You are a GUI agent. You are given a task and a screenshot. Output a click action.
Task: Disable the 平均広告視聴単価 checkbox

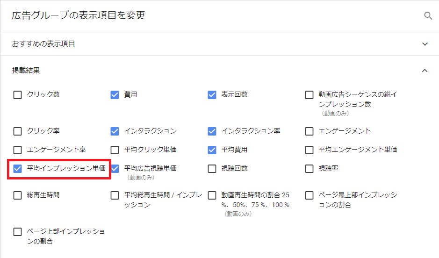[115, 169]
